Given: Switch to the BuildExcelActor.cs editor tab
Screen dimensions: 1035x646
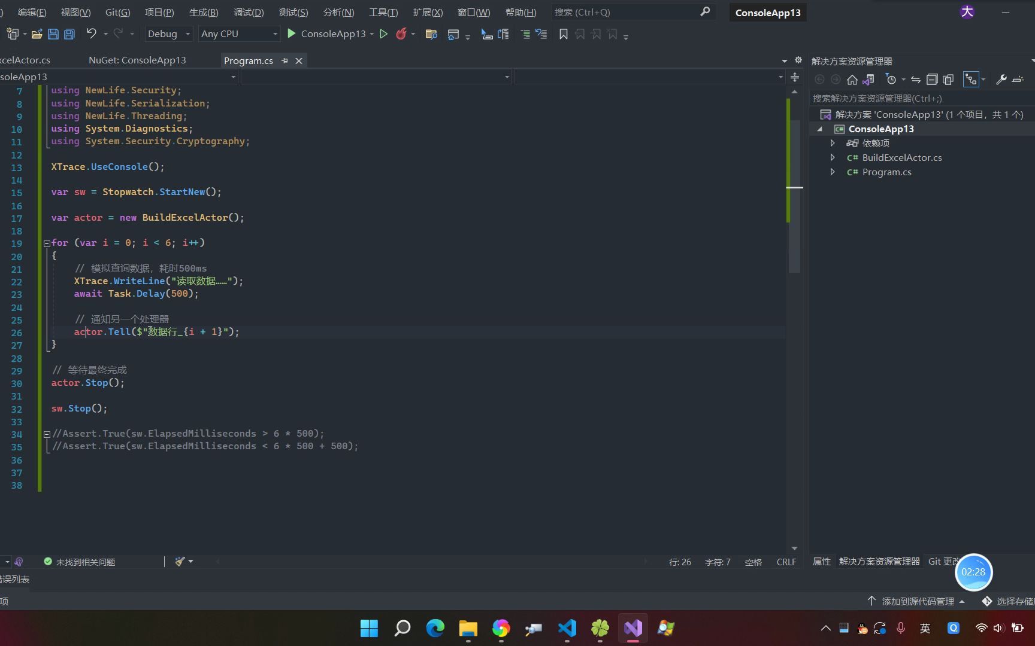Looking at the screenshot, I should (x=25, y=60).
